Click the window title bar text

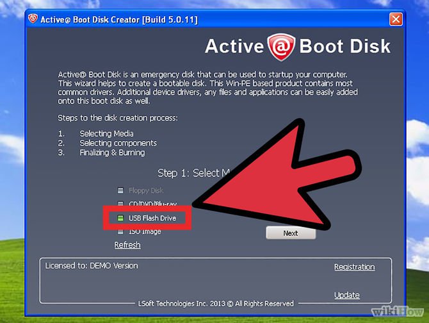[x=119, y=20]
